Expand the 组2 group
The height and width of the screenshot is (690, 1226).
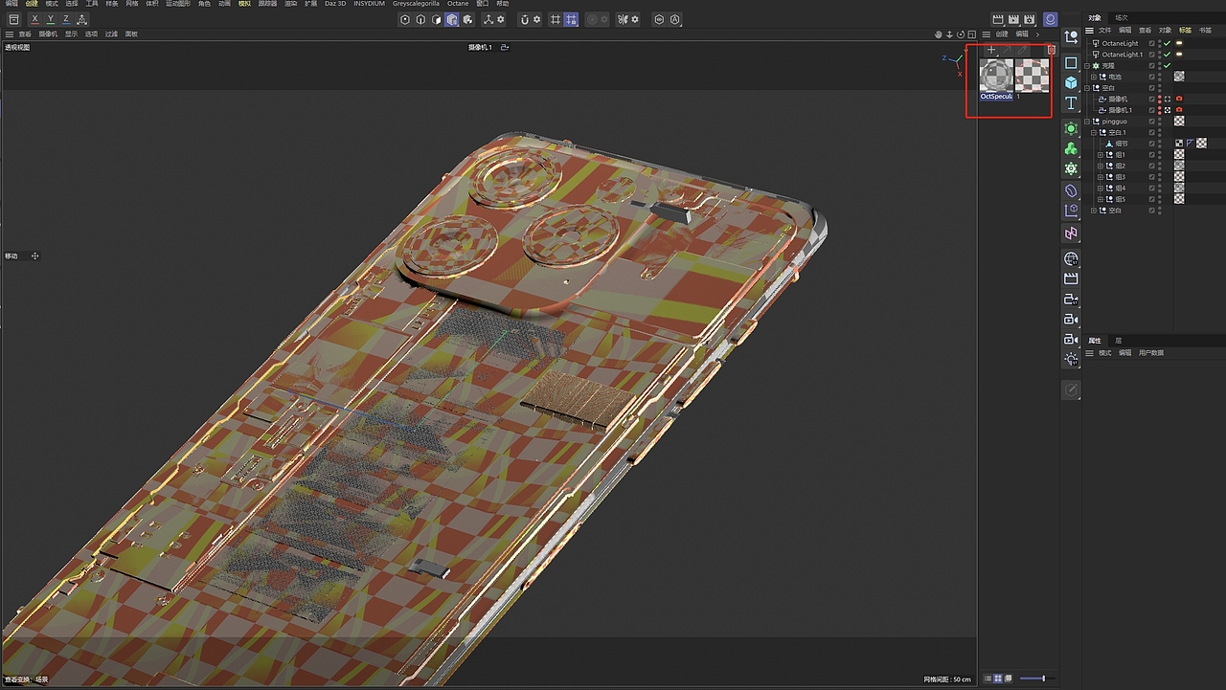1100,166
